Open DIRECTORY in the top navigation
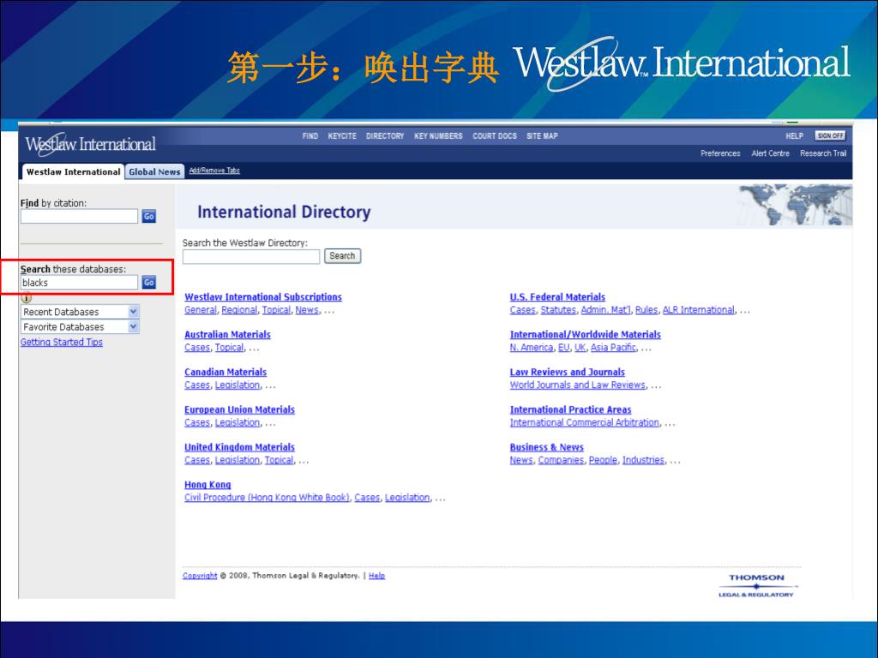The image size is (878, 658). click(385, 136)
